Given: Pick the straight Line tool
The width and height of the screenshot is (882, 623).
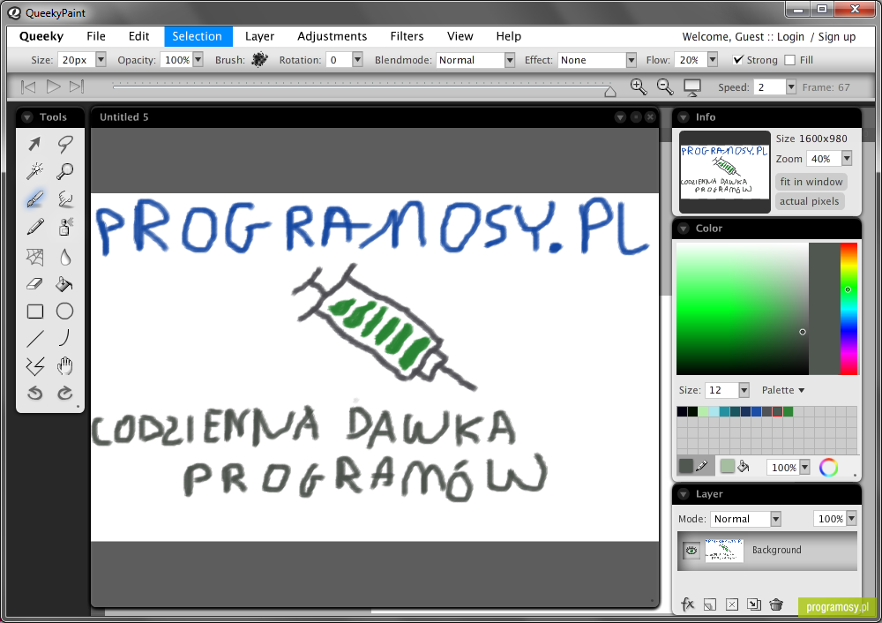Looking at the screenshot, I should pos(35,338).
